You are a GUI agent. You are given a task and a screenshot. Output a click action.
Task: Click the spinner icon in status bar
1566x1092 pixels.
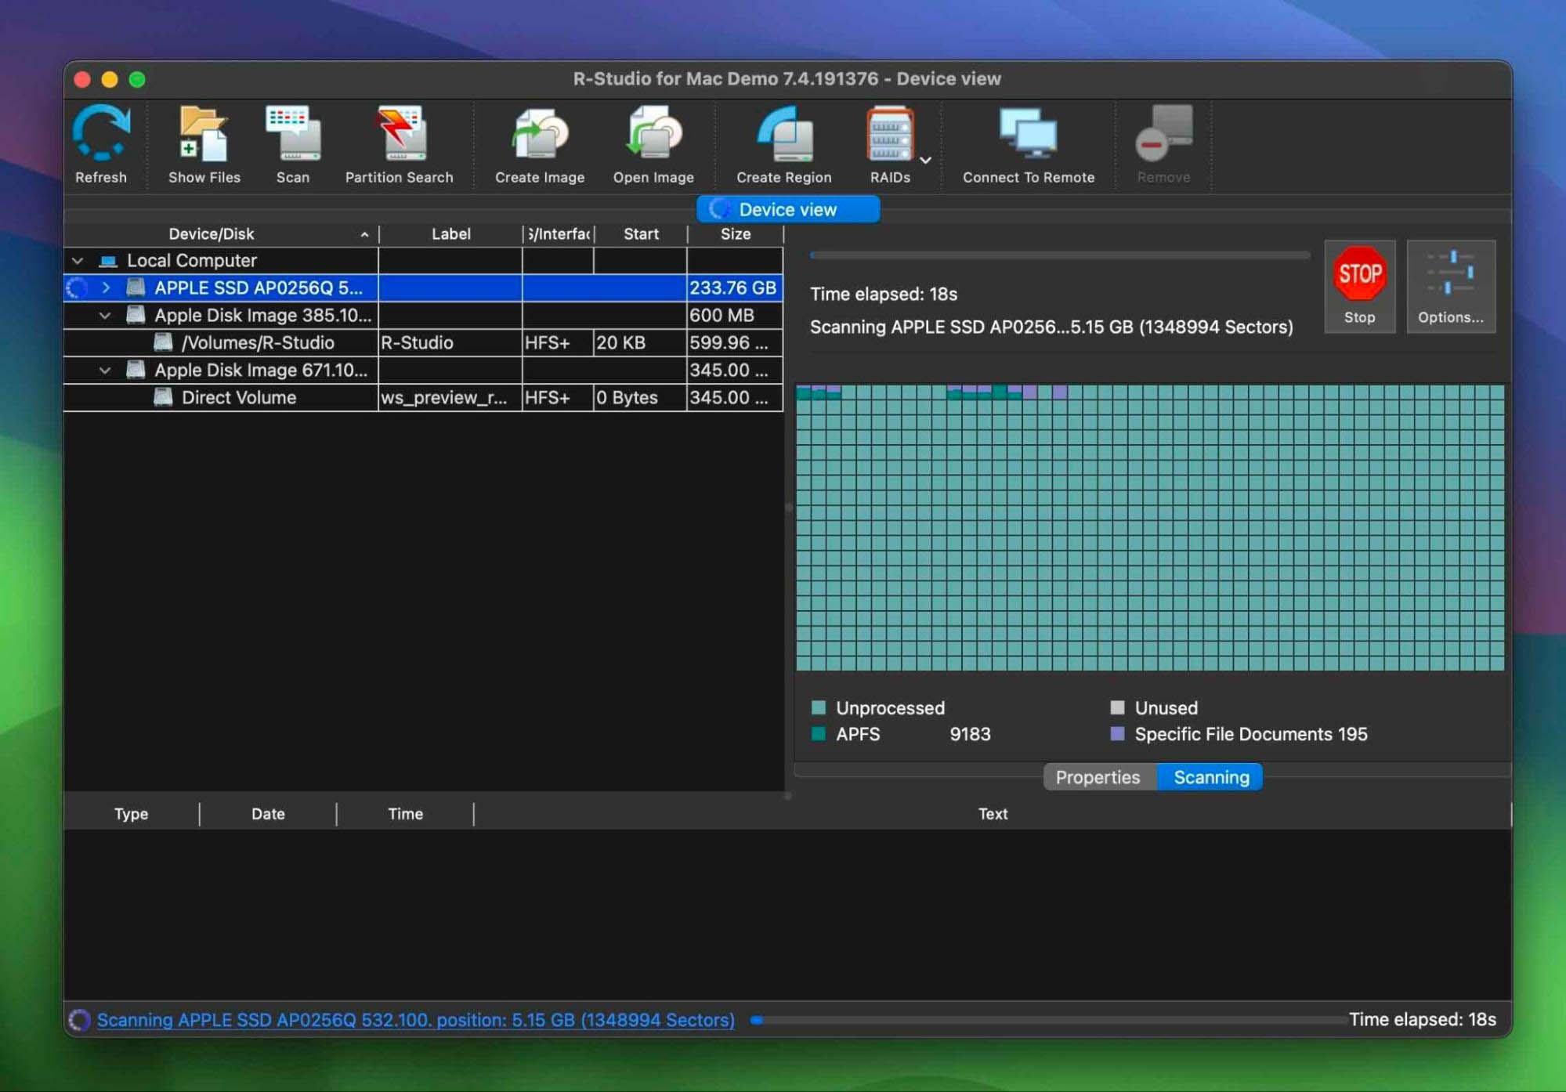click(x=79, y=1020)
